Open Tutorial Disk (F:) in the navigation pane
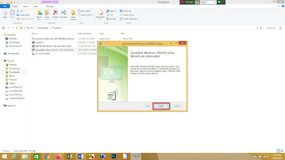Image resolution: width=285 pixels, height=160 pixels. pyautogui.click(x=16, y=98)
